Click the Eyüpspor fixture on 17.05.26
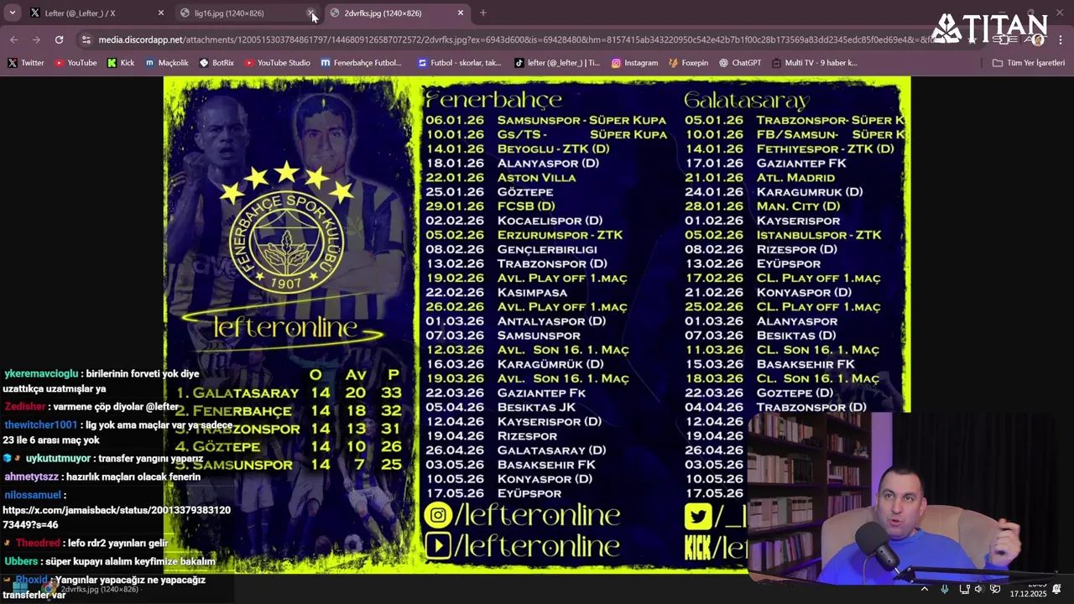 point(493,493)
